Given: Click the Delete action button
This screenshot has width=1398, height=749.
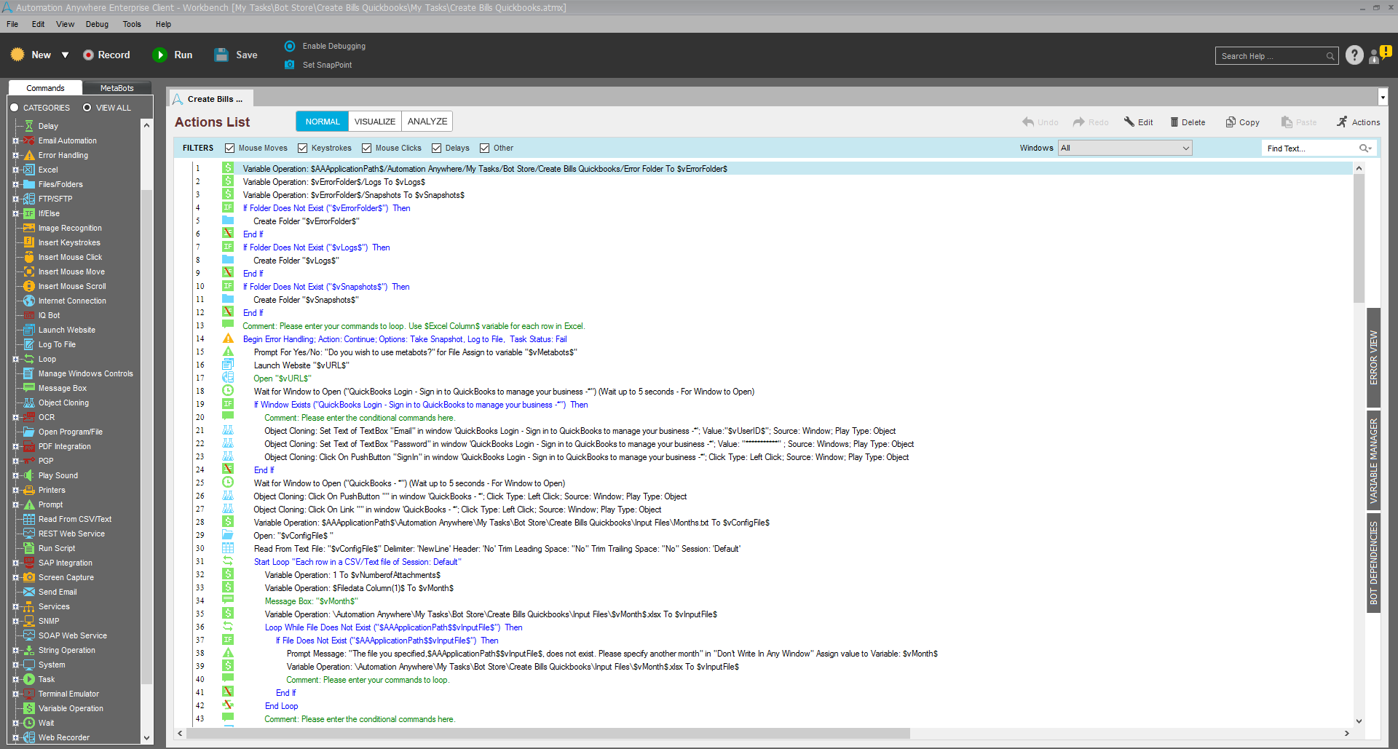Looking at the screenshot, I should (x=1188, y=122).
